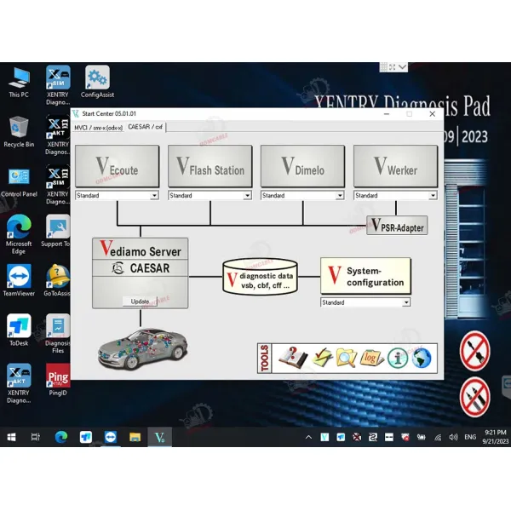Image resolution: width=511 pixels, height=511 pixels.
Task: Open the green info tool icon
Action: pos(398,358)
